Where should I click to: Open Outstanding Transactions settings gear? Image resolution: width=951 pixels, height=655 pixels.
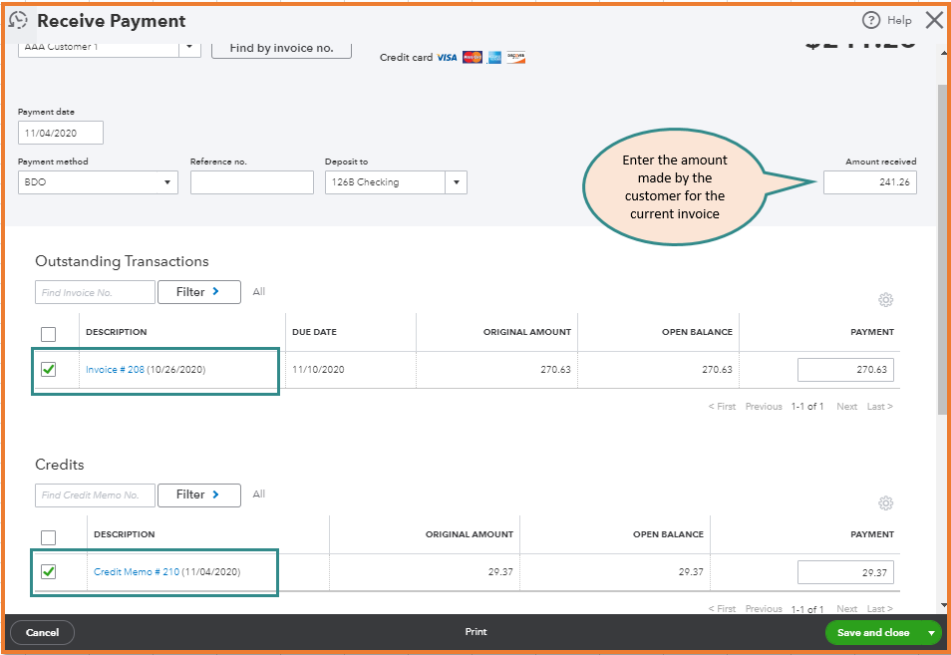(x=885, y=300)
